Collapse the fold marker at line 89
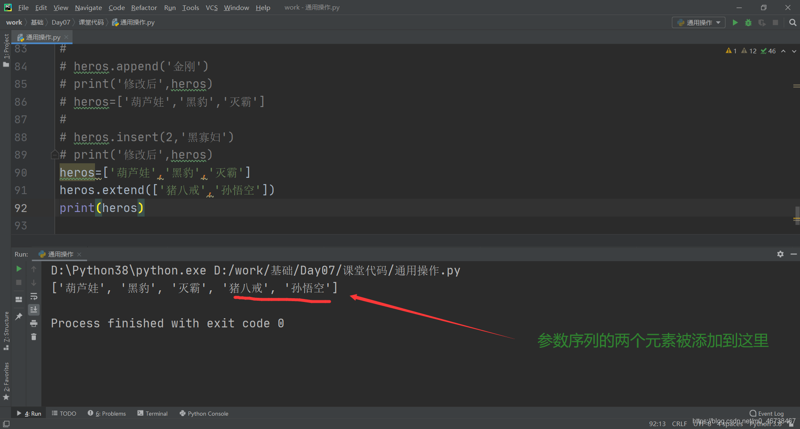This screenshot has width=800, height=429. [x=55, y=155]
